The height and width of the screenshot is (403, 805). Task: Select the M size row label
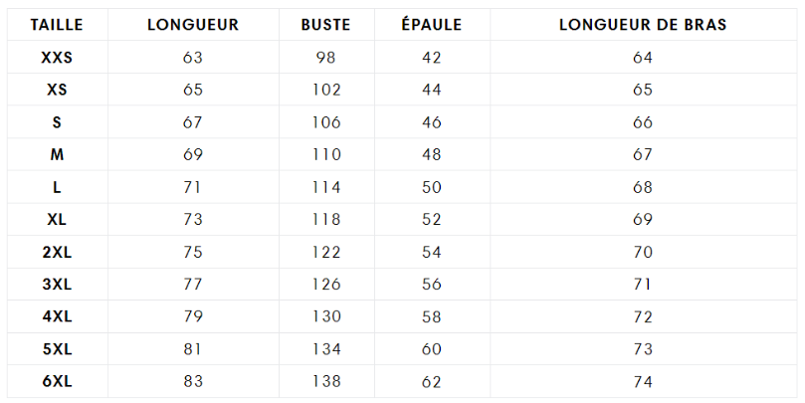(57, 154)
